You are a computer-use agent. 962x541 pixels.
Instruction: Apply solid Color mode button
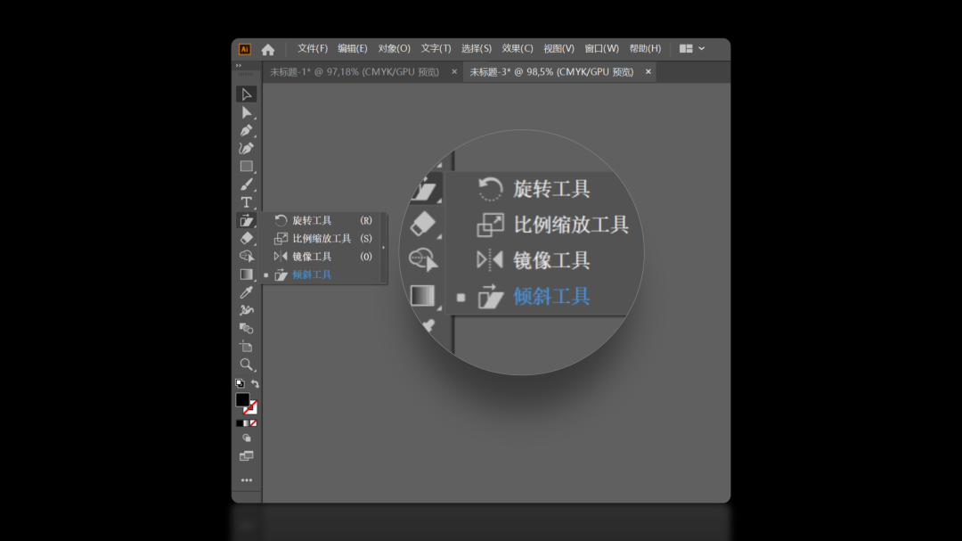click(240, 423)
